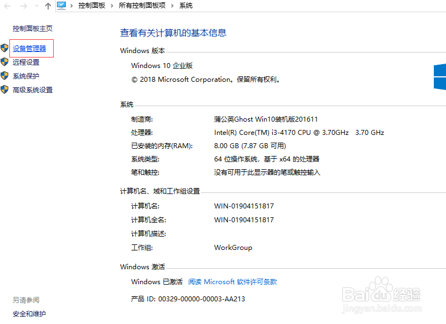Click inside the address bar area
Viewport: 446px width, 324px height.
tap(277, 6)
